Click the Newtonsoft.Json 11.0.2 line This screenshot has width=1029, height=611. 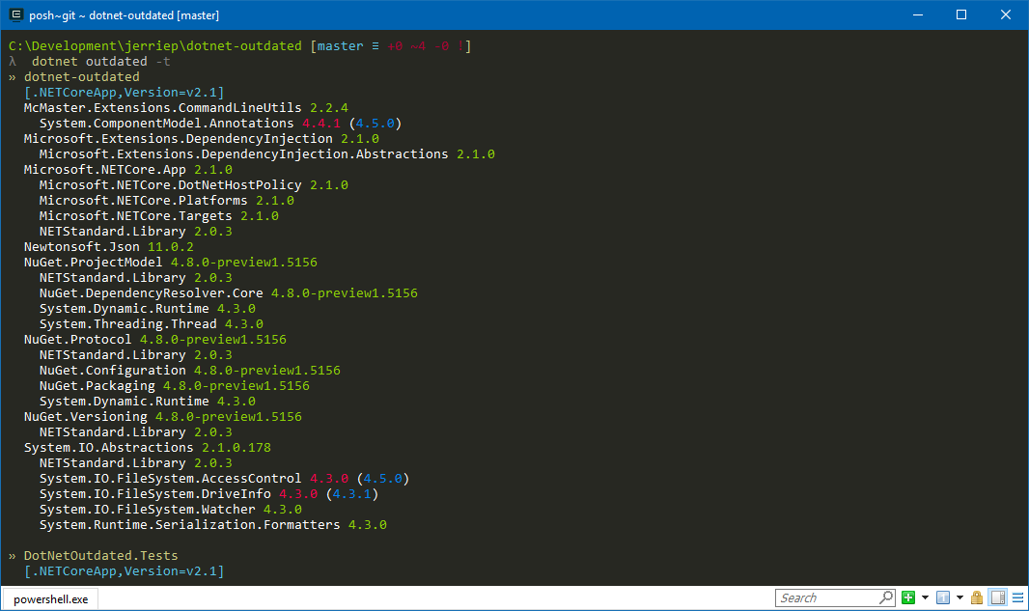[109, 247]
